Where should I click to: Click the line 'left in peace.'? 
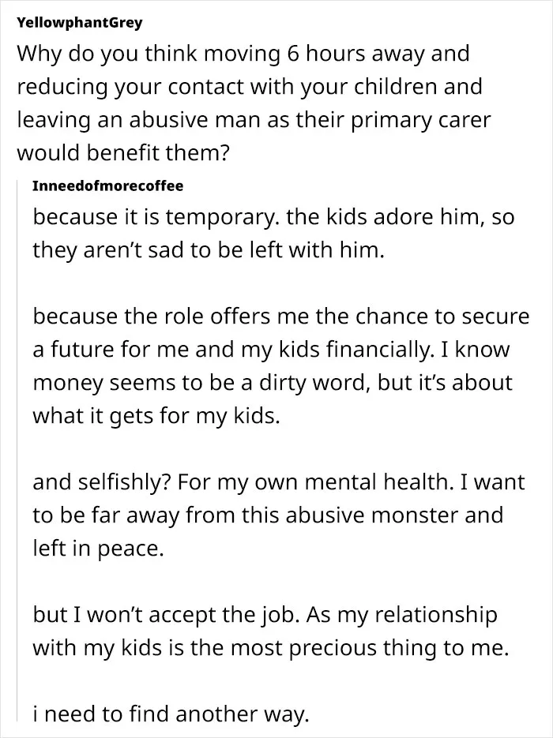click(98, 549)
